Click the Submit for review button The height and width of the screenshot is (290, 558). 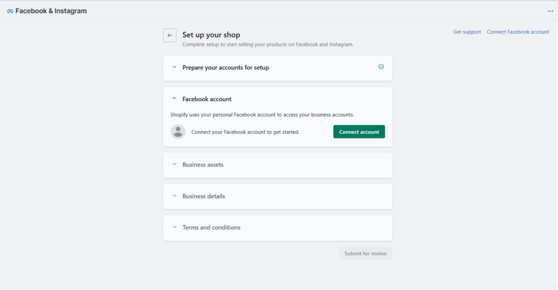click(365, 254)
